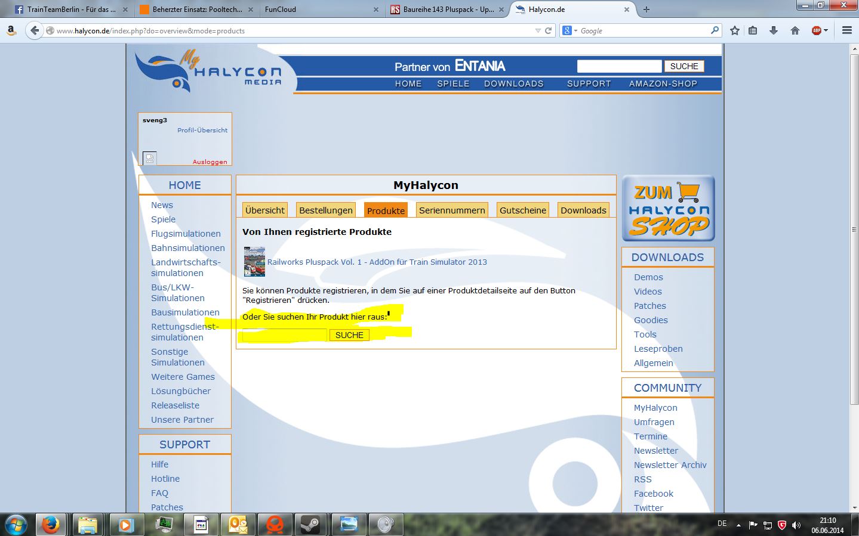Open the Windows Start menu

coord(16,525)
